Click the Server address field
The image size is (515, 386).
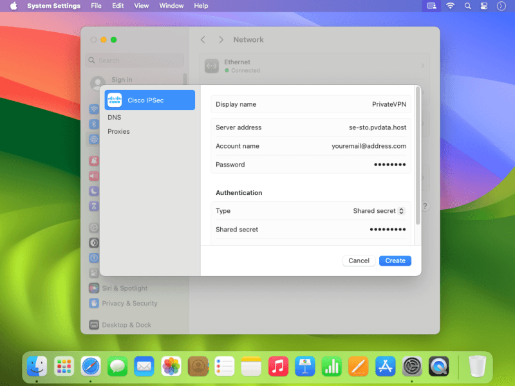coord(310,127)
